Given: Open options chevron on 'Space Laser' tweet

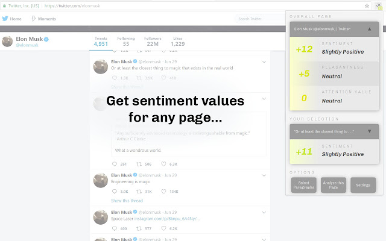Looking at the screenshot, I should [x=264, y=212].
